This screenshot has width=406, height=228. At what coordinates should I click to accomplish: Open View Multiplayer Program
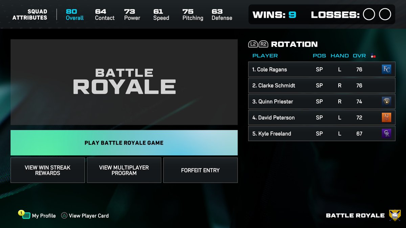[x=124, y=170]
